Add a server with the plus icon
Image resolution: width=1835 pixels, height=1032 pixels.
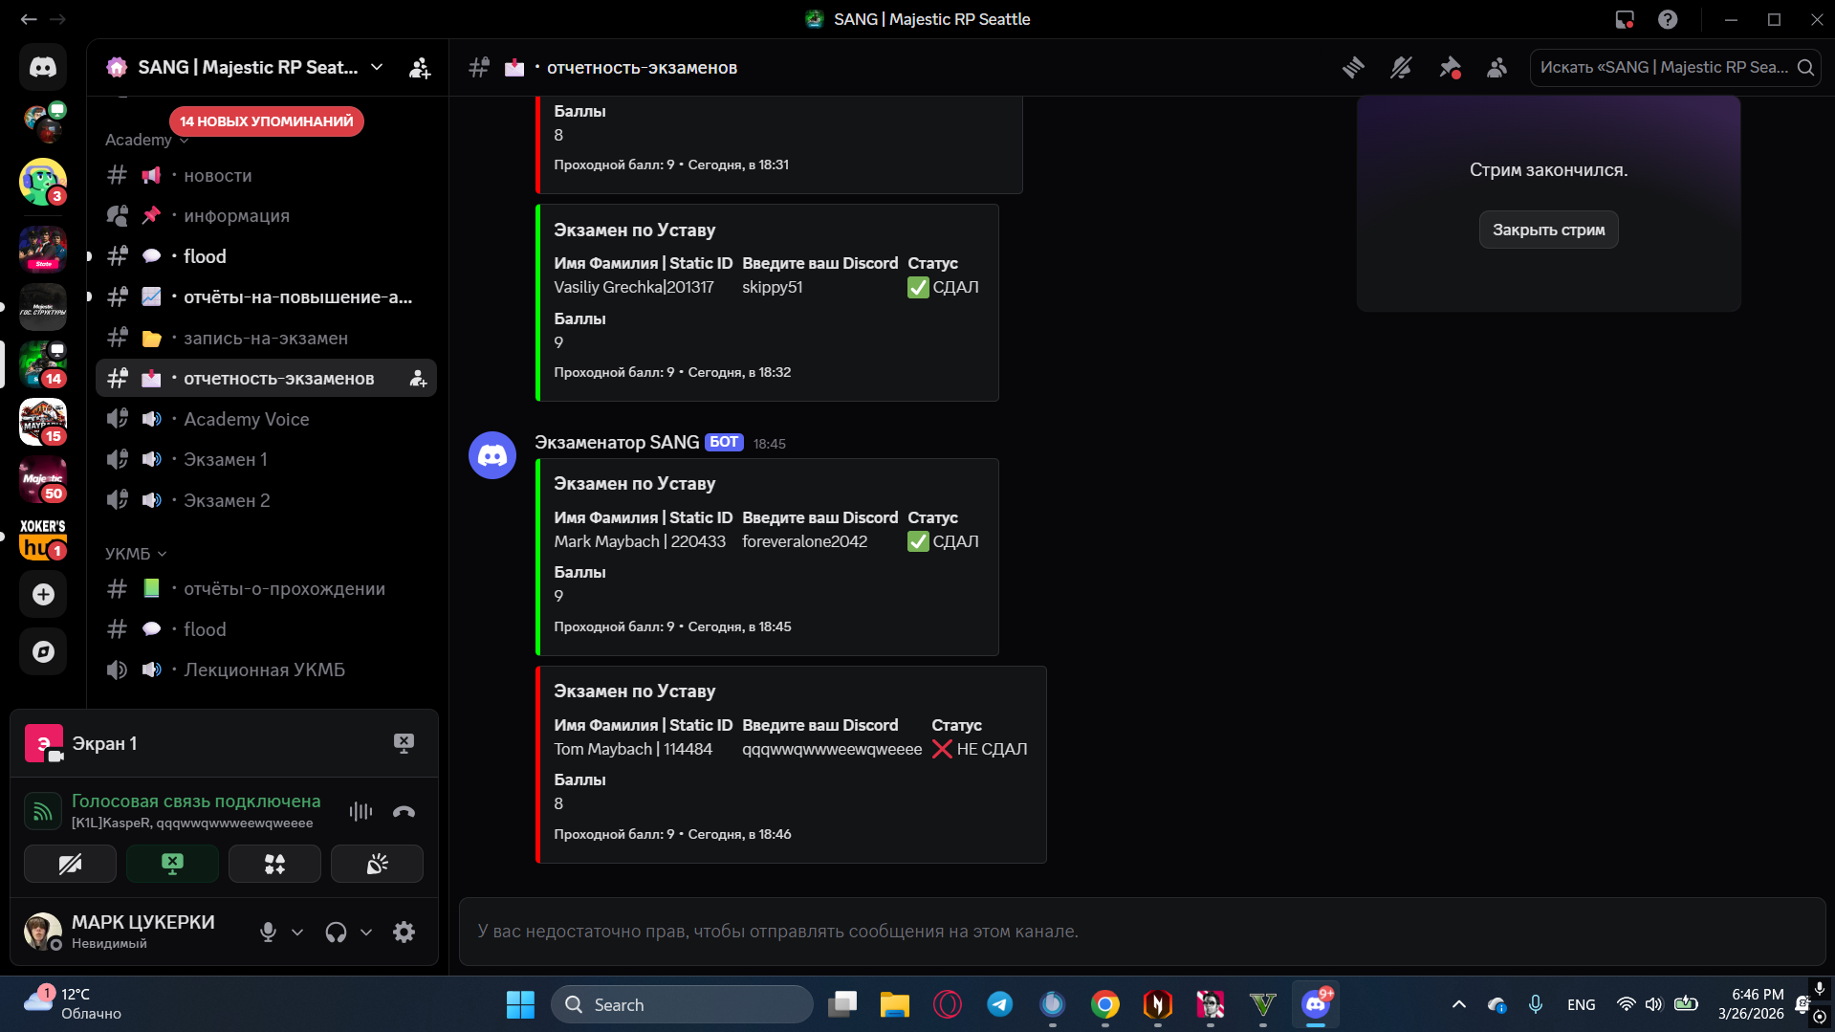[43, 594]
